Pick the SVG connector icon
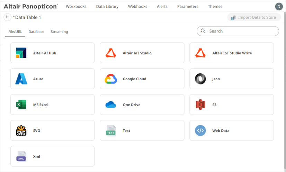 tap(21, 130)
